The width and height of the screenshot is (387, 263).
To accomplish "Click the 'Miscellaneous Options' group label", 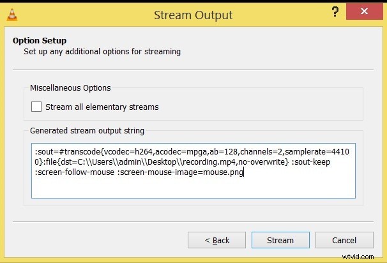I will point(70,88).
